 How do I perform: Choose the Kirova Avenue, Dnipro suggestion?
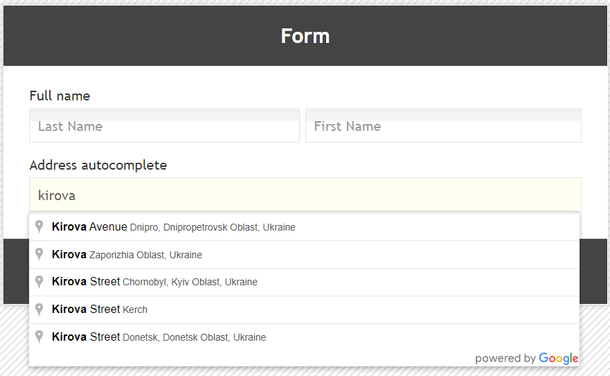[x=173, y=227]
